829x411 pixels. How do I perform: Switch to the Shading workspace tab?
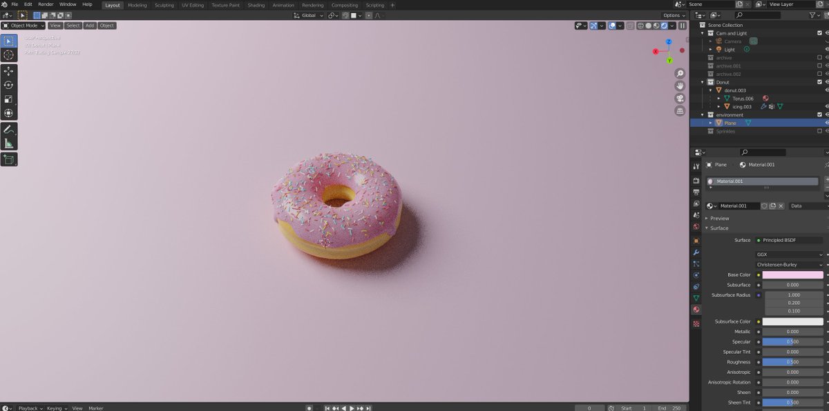point(256,5)
